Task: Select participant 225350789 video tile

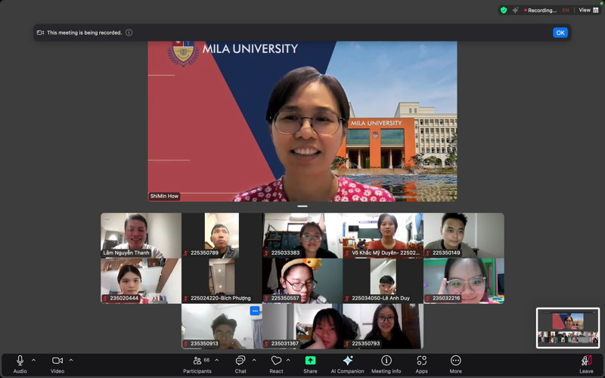Action: 222,235
